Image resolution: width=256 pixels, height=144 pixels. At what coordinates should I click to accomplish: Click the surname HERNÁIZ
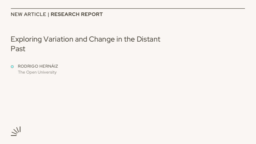49,66
